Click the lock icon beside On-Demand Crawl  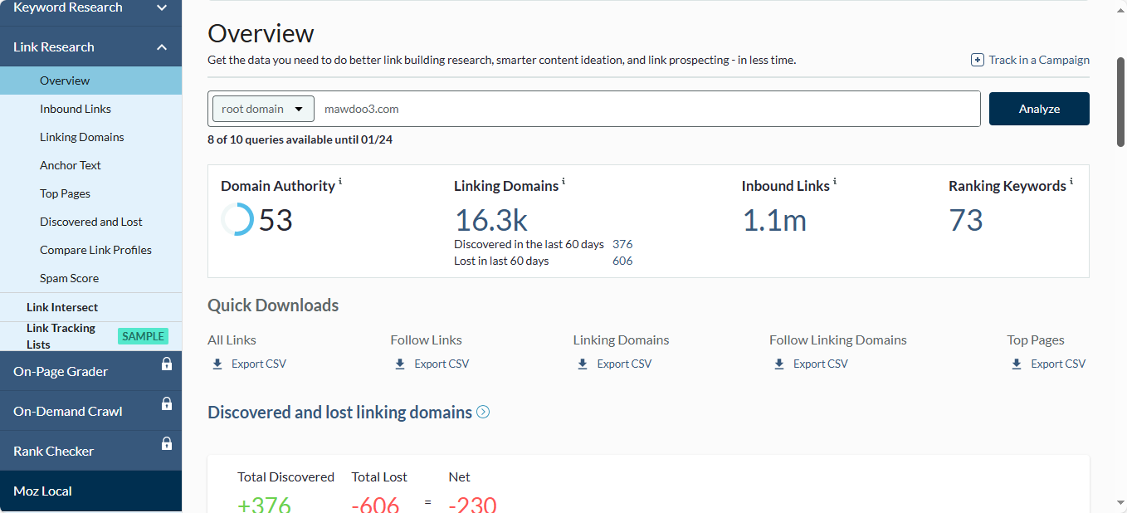coord(166,403)
